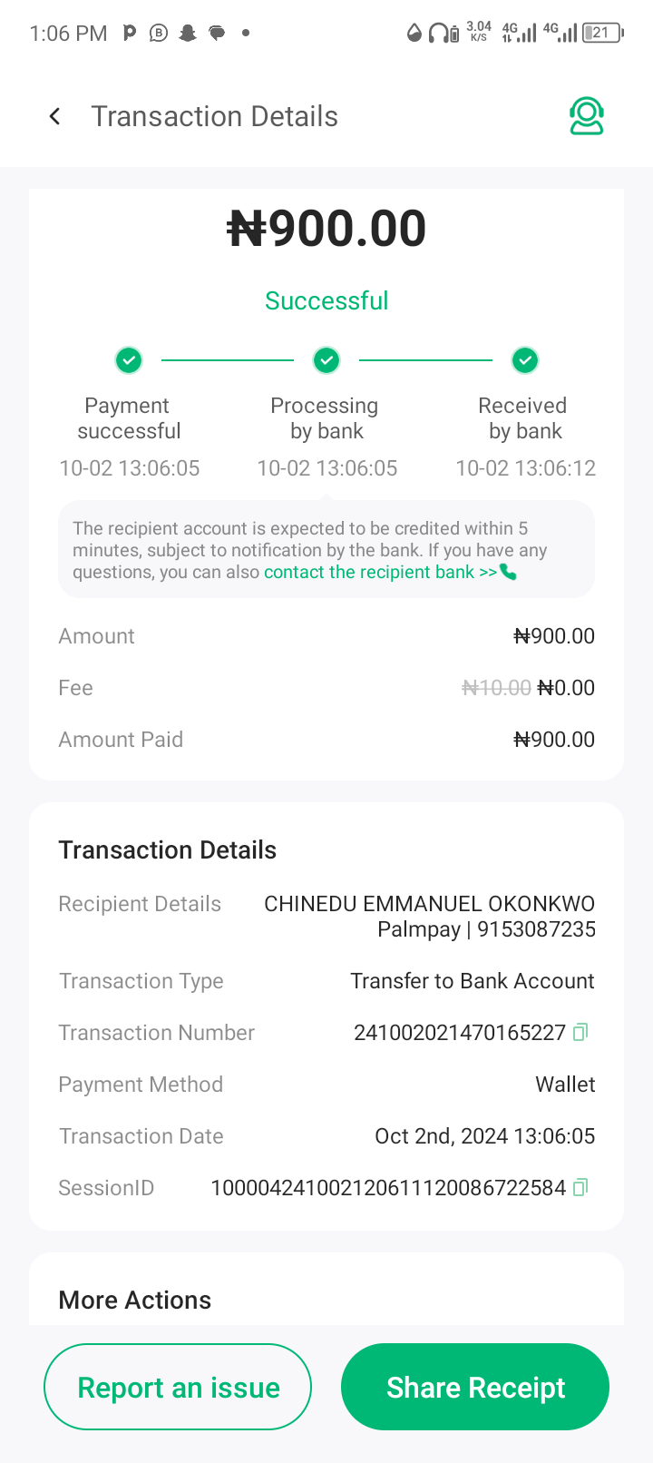The image size is (653, 1463).
Task: Tap the progress line after Payment successful
Action: 228,360
